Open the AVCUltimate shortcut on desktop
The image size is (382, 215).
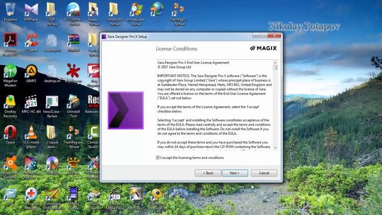point(73,14)
